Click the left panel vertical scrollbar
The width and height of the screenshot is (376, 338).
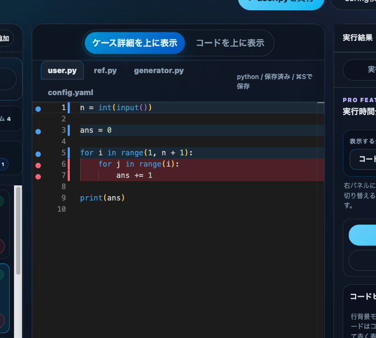coord(18,231)
